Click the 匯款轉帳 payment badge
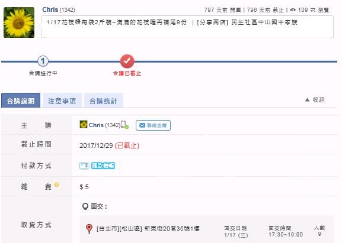This screenshot has height=243, width=342. 103,166
